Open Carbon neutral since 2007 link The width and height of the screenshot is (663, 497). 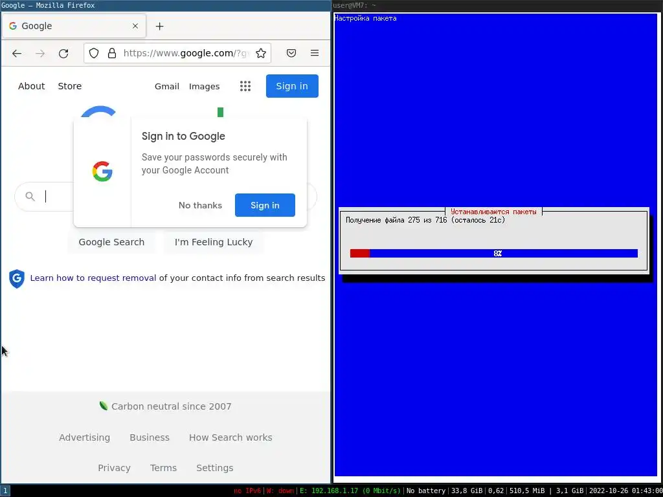click(171, 406)
